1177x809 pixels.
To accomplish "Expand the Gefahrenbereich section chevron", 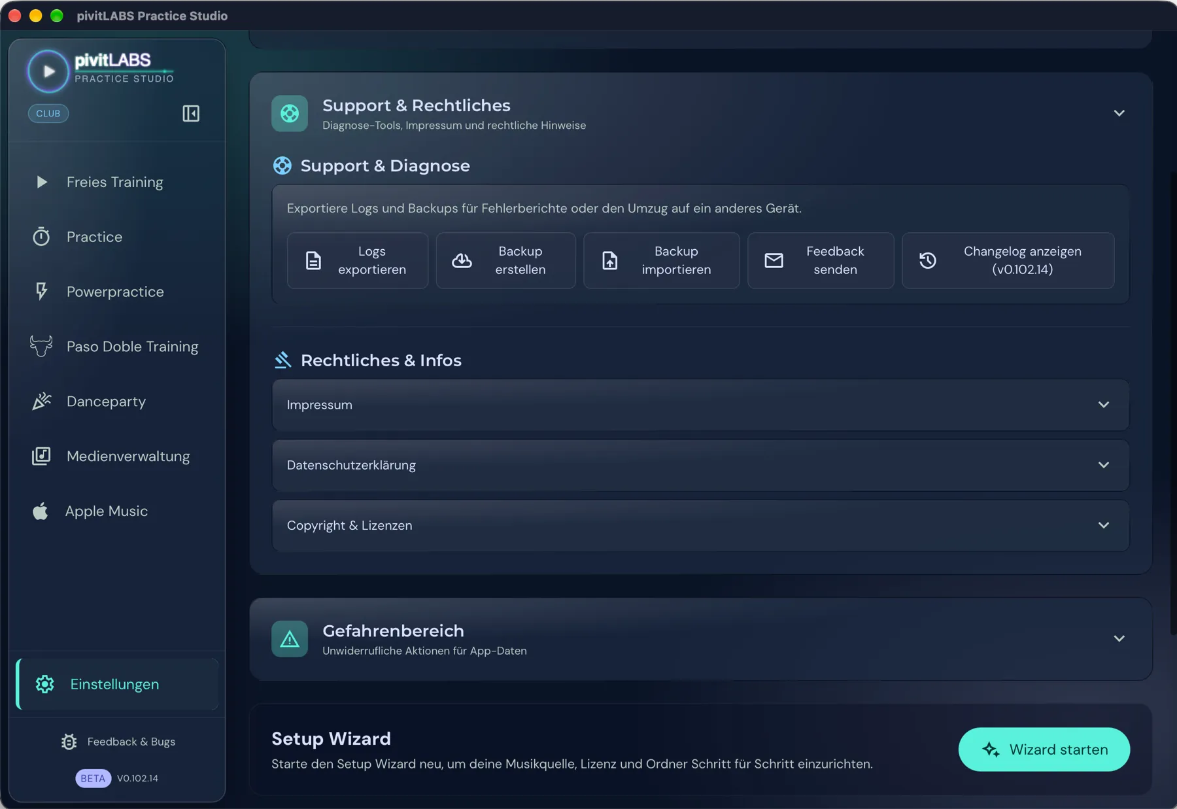I will click(1119, 638).
